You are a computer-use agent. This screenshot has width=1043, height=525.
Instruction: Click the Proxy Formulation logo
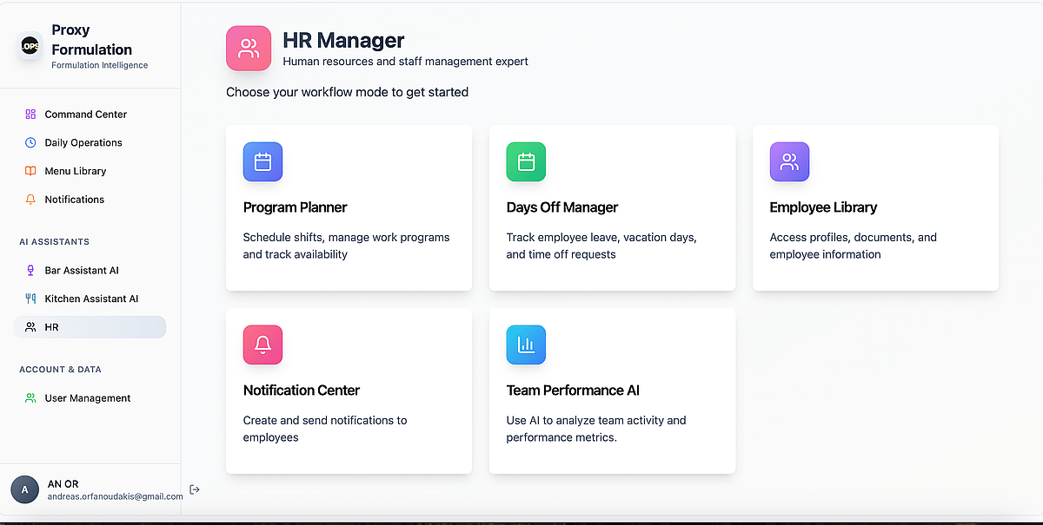coord(30,46)
